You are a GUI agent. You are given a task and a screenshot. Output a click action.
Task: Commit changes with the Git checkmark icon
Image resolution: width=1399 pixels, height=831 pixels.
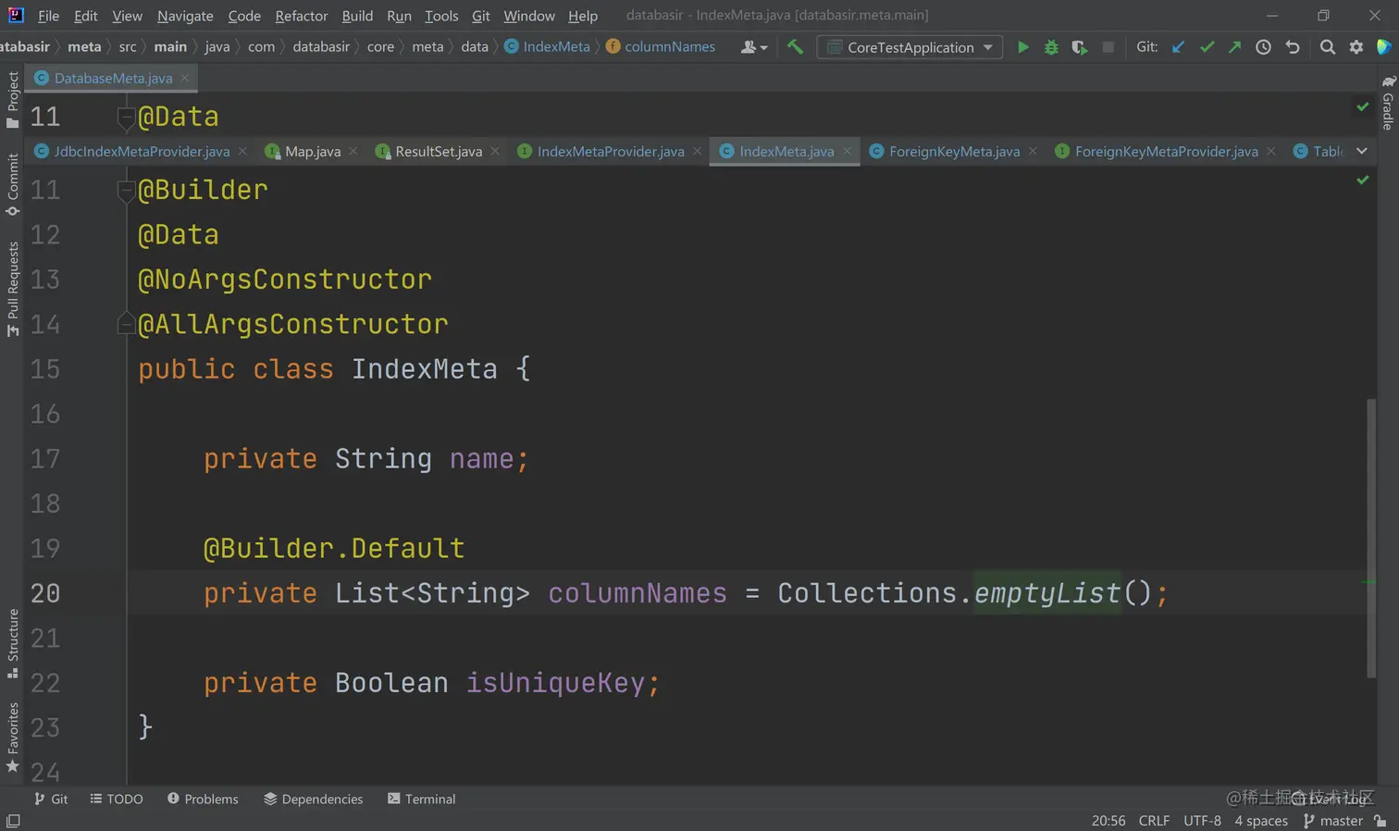click(x=1207, y=47)
